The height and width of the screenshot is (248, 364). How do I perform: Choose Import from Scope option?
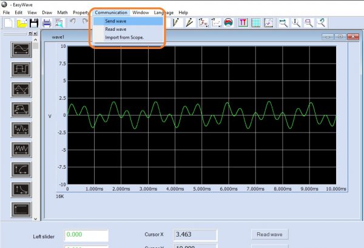click(x=124, y=38)
